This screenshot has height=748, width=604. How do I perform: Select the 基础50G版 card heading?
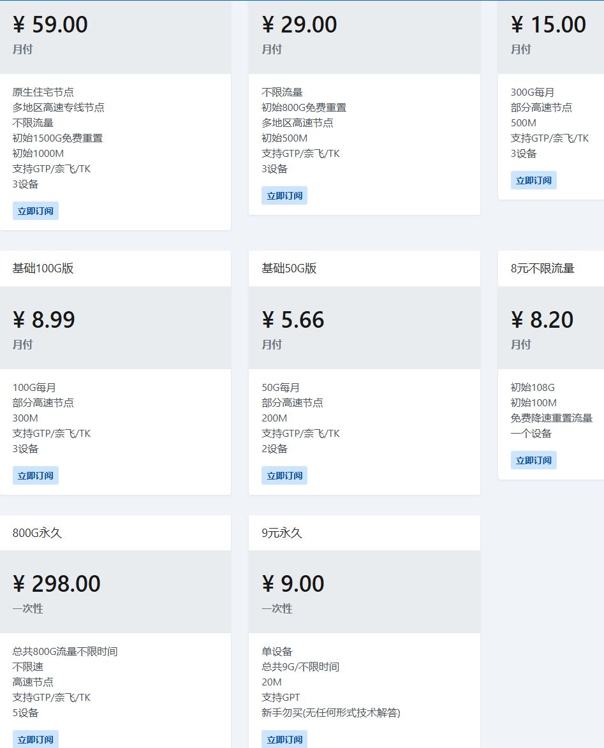point(289,268)
